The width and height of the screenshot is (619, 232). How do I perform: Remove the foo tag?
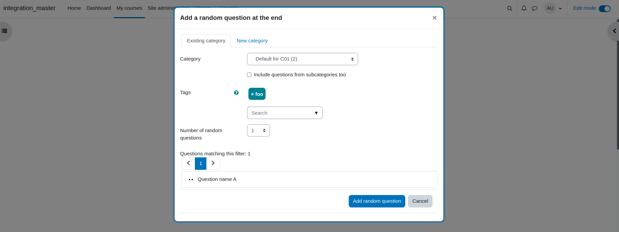pos(257,94)
